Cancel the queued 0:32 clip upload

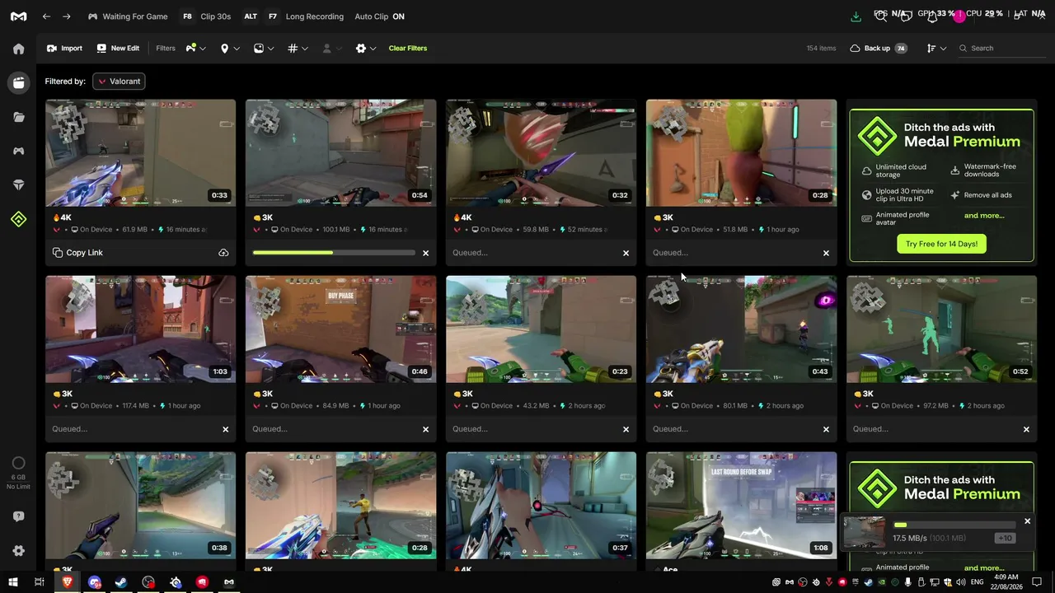click(x=626, y=253)
